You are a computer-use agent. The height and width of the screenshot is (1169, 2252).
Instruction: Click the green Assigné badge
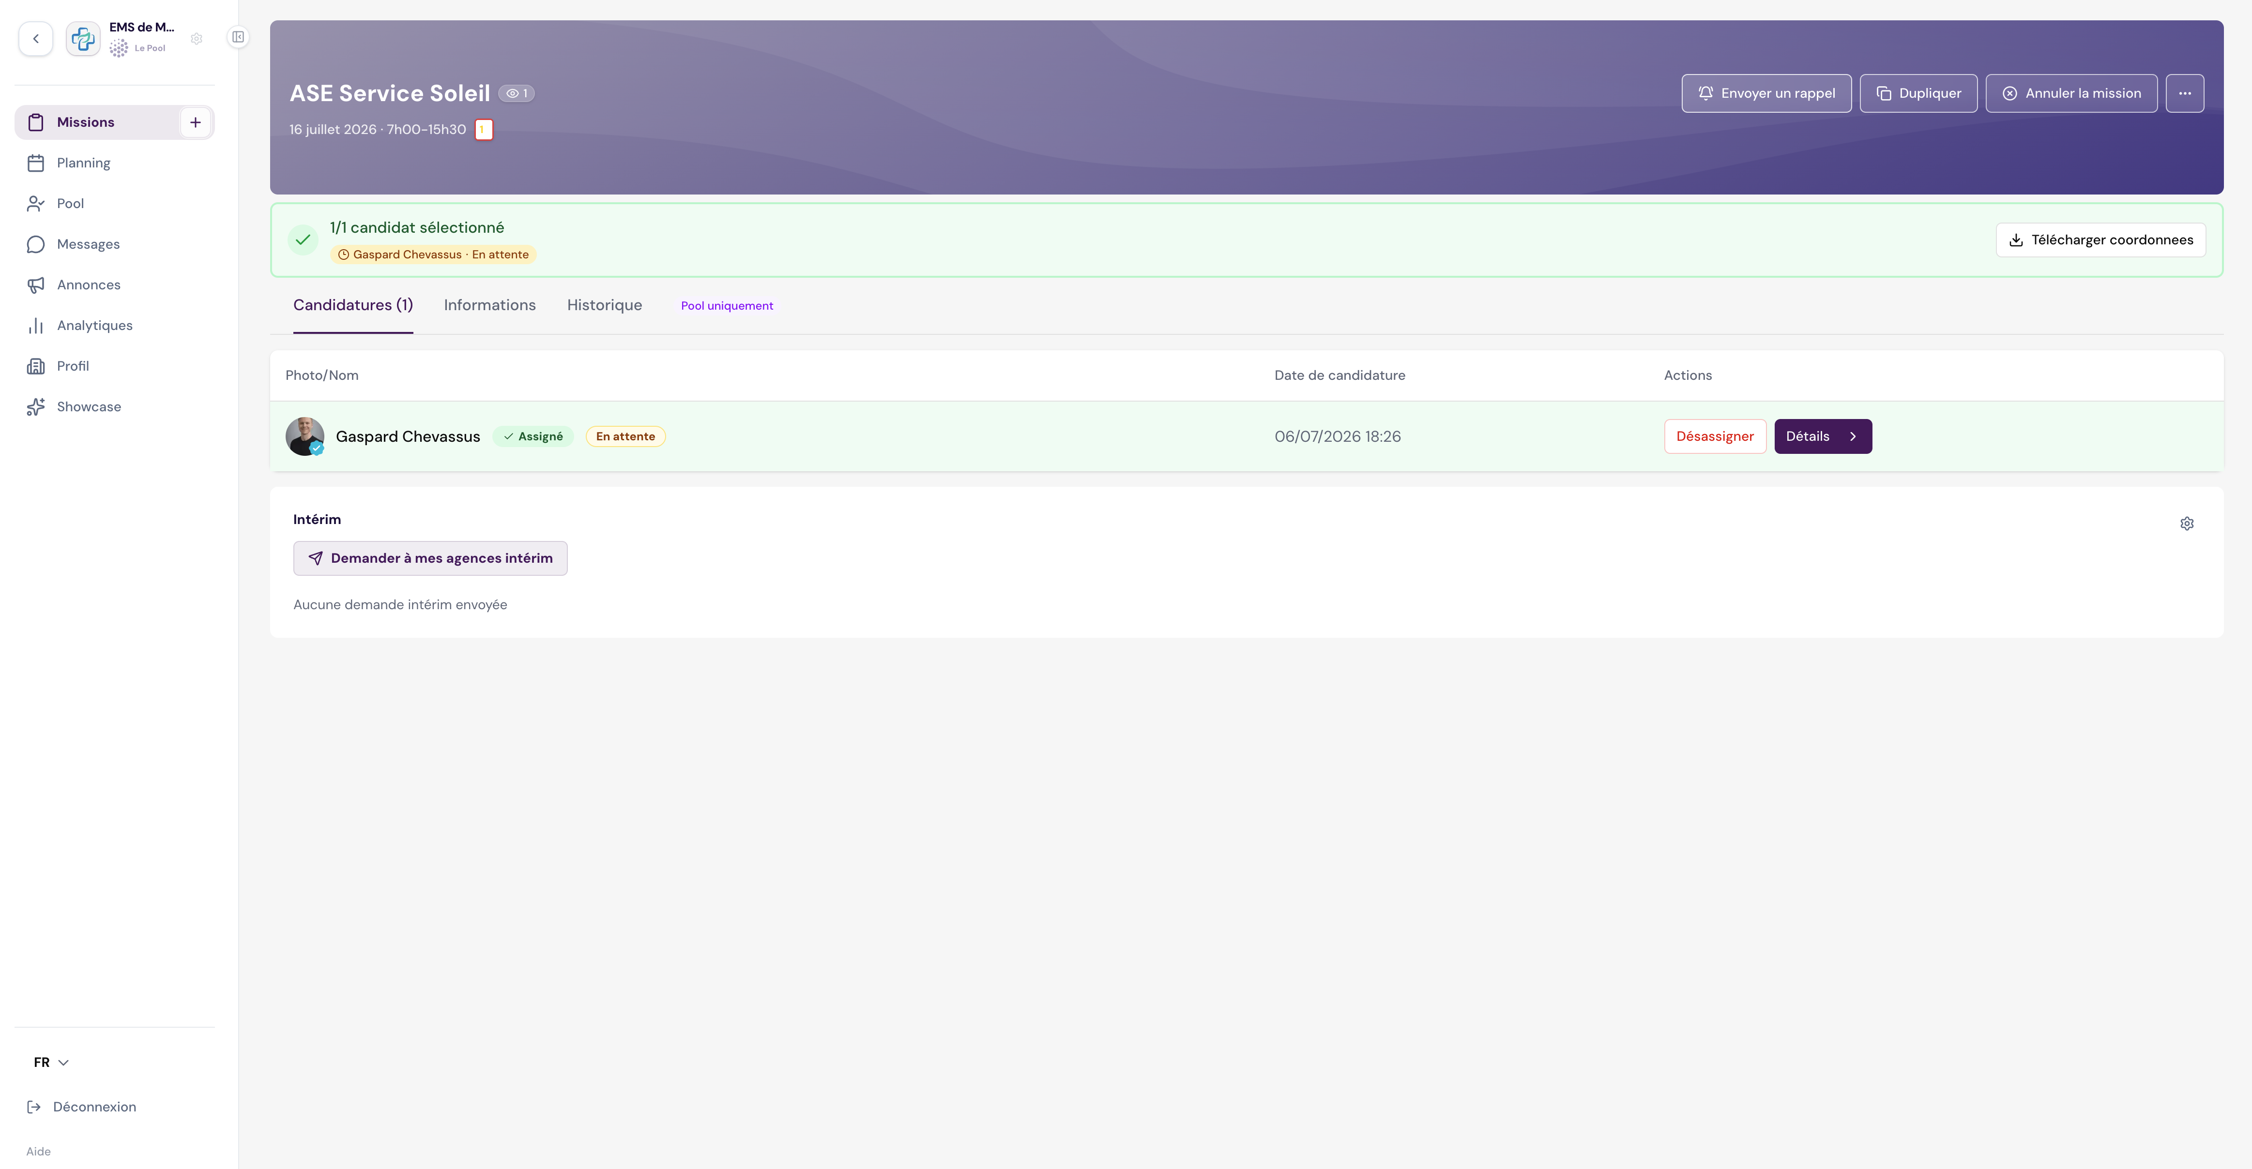pyautogui.click(x=533, y=437)
